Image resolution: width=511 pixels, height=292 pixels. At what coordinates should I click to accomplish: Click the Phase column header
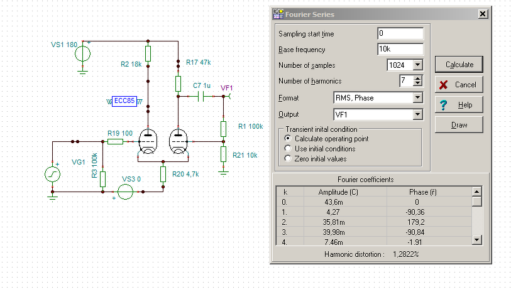[x=422, y=192]
